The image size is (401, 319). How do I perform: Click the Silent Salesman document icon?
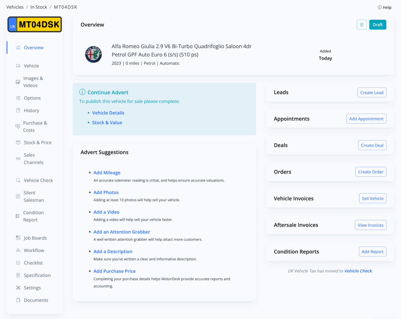pyautogui.click(x=18, y=196)
